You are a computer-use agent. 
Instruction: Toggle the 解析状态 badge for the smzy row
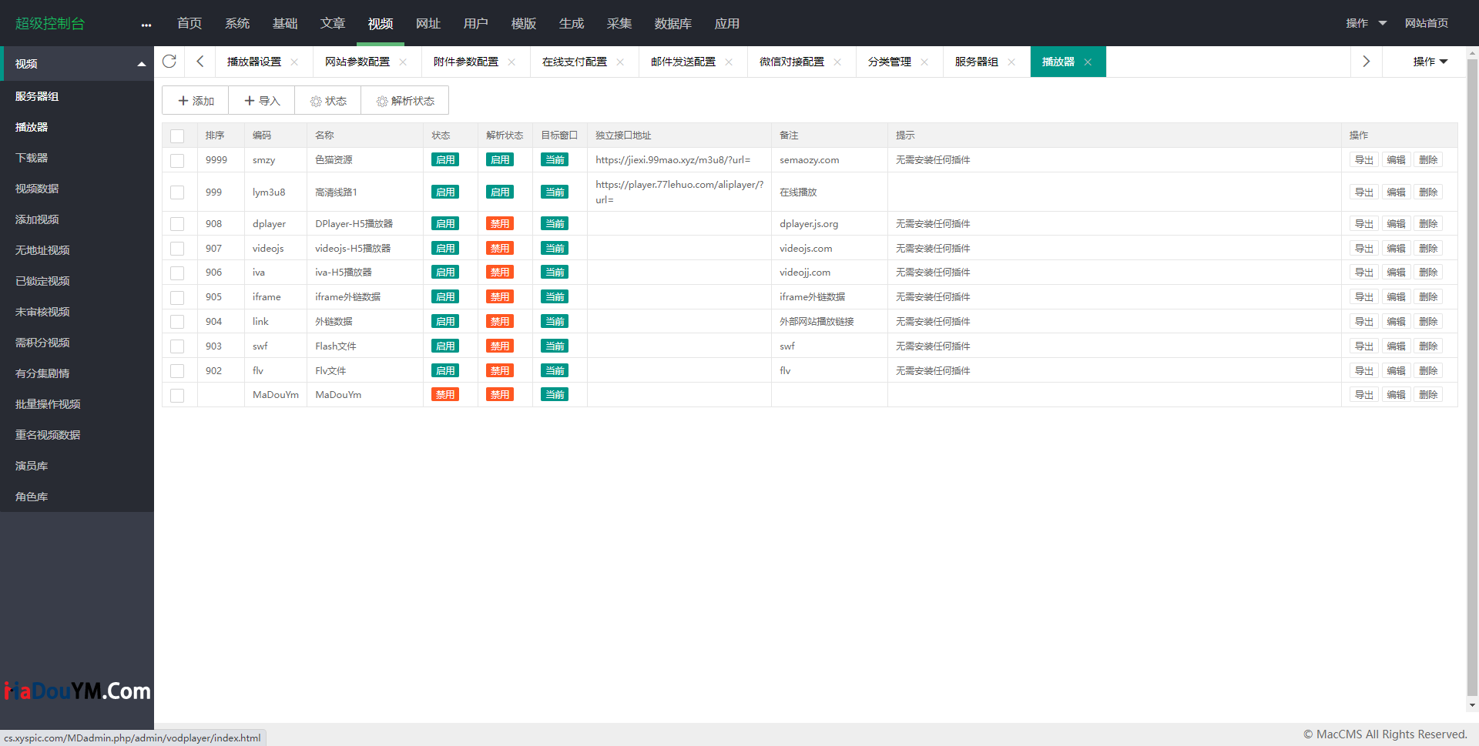coord(500,160)
